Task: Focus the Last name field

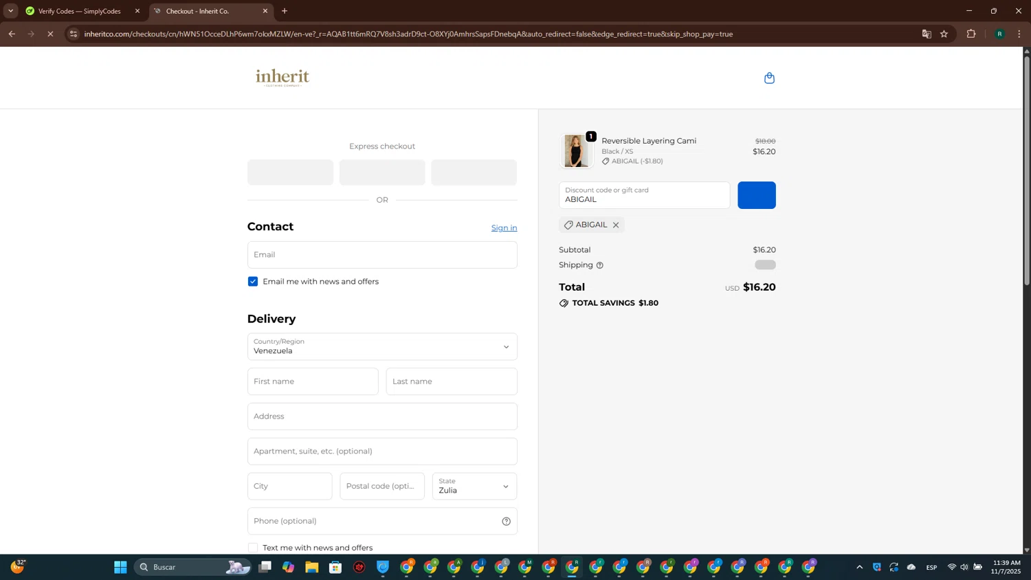Action: pyautogui.click(x=452, y=381)
